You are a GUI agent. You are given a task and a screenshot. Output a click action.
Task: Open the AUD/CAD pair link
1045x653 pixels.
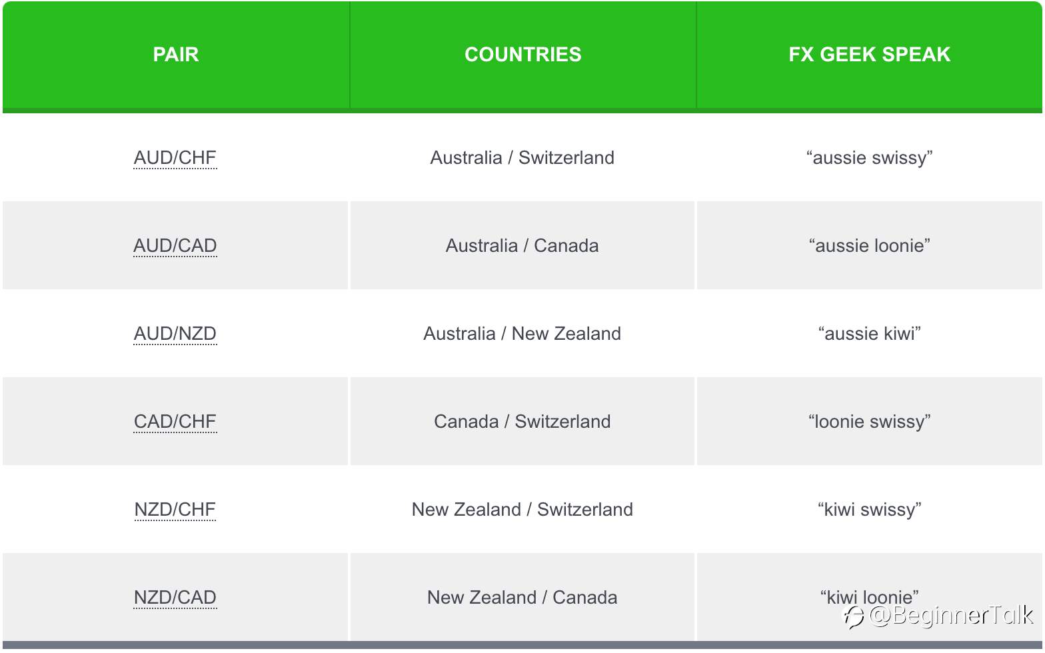tap(175, 246)
